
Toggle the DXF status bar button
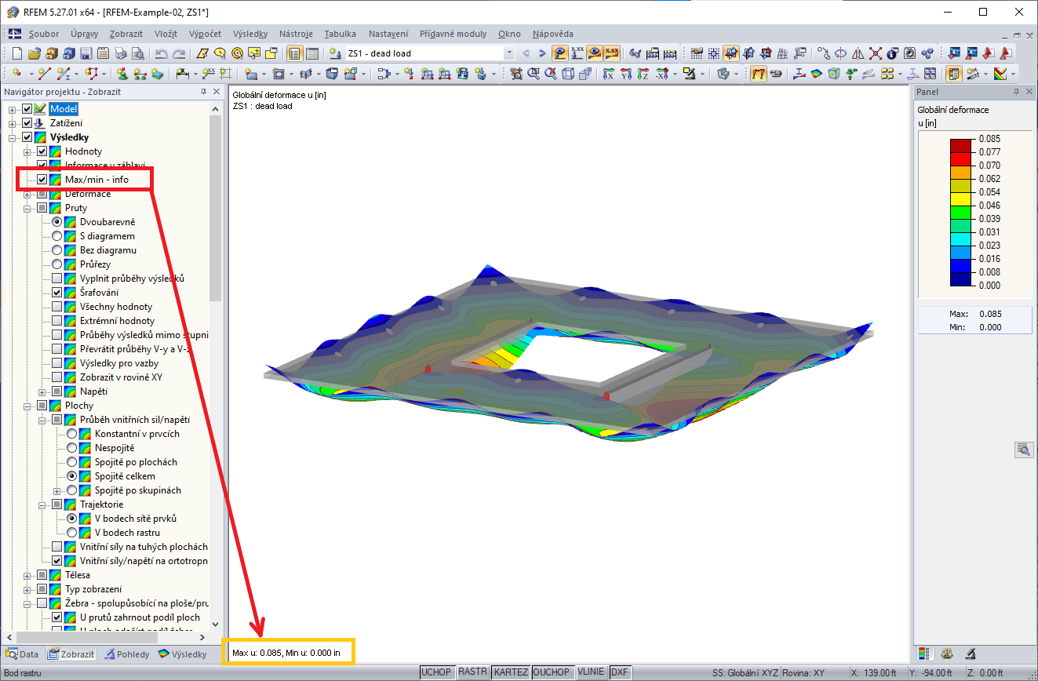pos(620,672)
